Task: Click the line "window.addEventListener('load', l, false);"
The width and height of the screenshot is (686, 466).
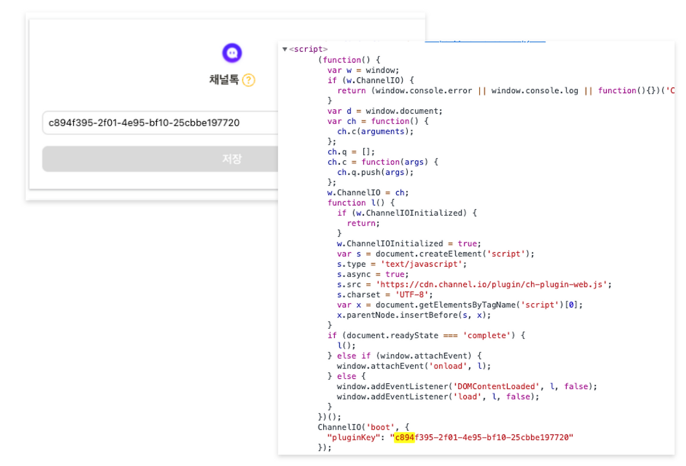Action: click(x=438, y=396)
